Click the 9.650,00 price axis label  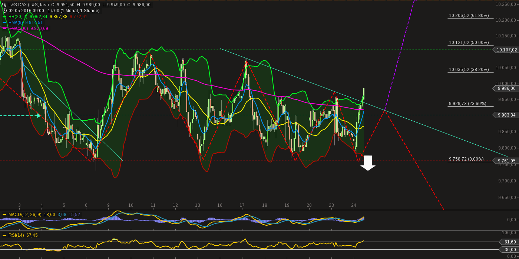coord(508,198)
